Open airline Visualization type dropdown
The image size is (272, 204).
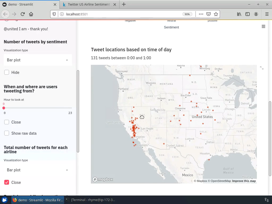38,170
